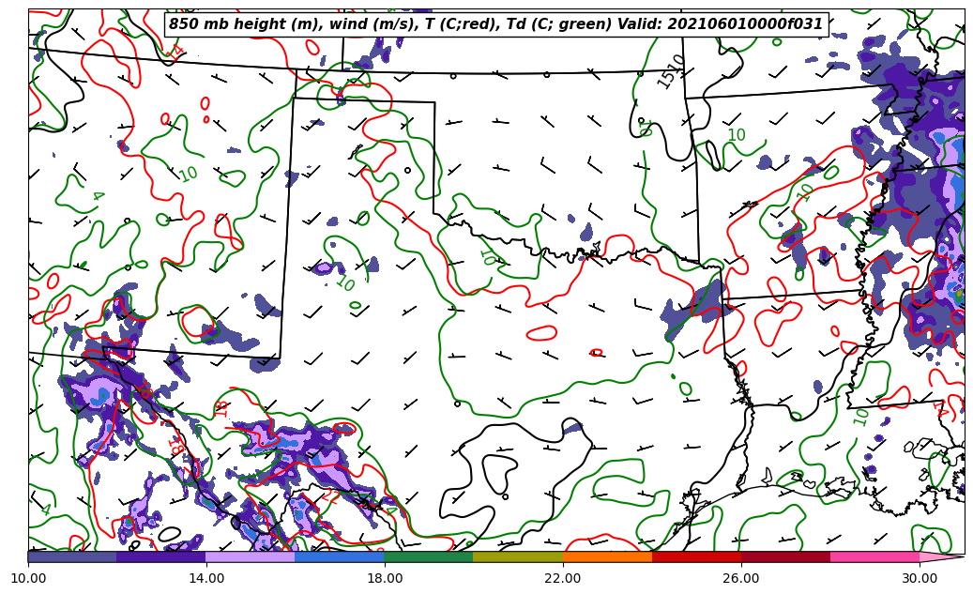Click the plot title reading 850 mb height
This screenshot has height=594, width=973.
coord(496,24)
